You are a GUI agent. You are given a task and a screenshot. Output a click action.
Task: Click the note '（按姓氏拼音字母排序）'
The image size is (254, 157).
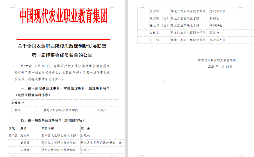click(x=33, y=95)
